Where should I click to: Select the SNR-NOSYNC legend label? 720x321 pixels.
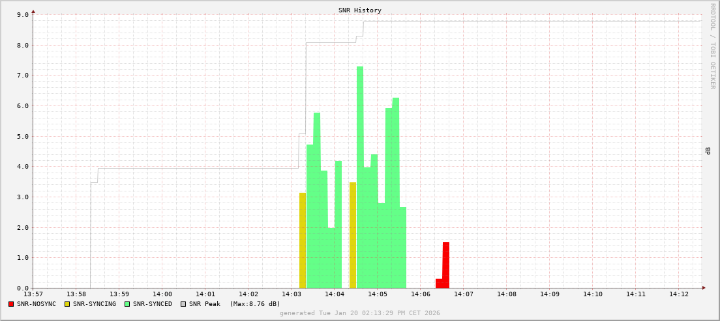point(37,304)
